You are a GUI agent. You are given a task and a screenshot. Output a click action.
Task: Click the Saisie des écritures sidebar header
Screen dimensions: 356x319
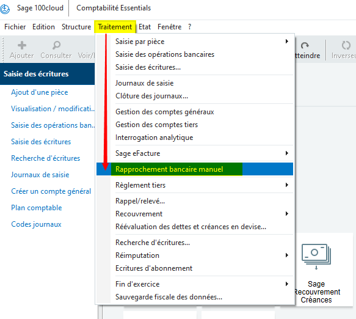47,74
